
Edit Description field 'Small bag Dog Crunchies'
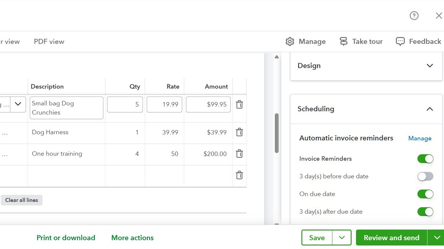tap(67, 108)
